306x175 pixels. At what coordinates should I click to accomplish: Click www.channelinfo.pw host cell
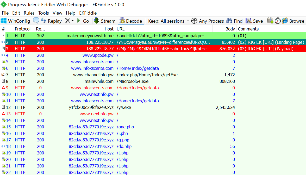click(x=93, y=75)
